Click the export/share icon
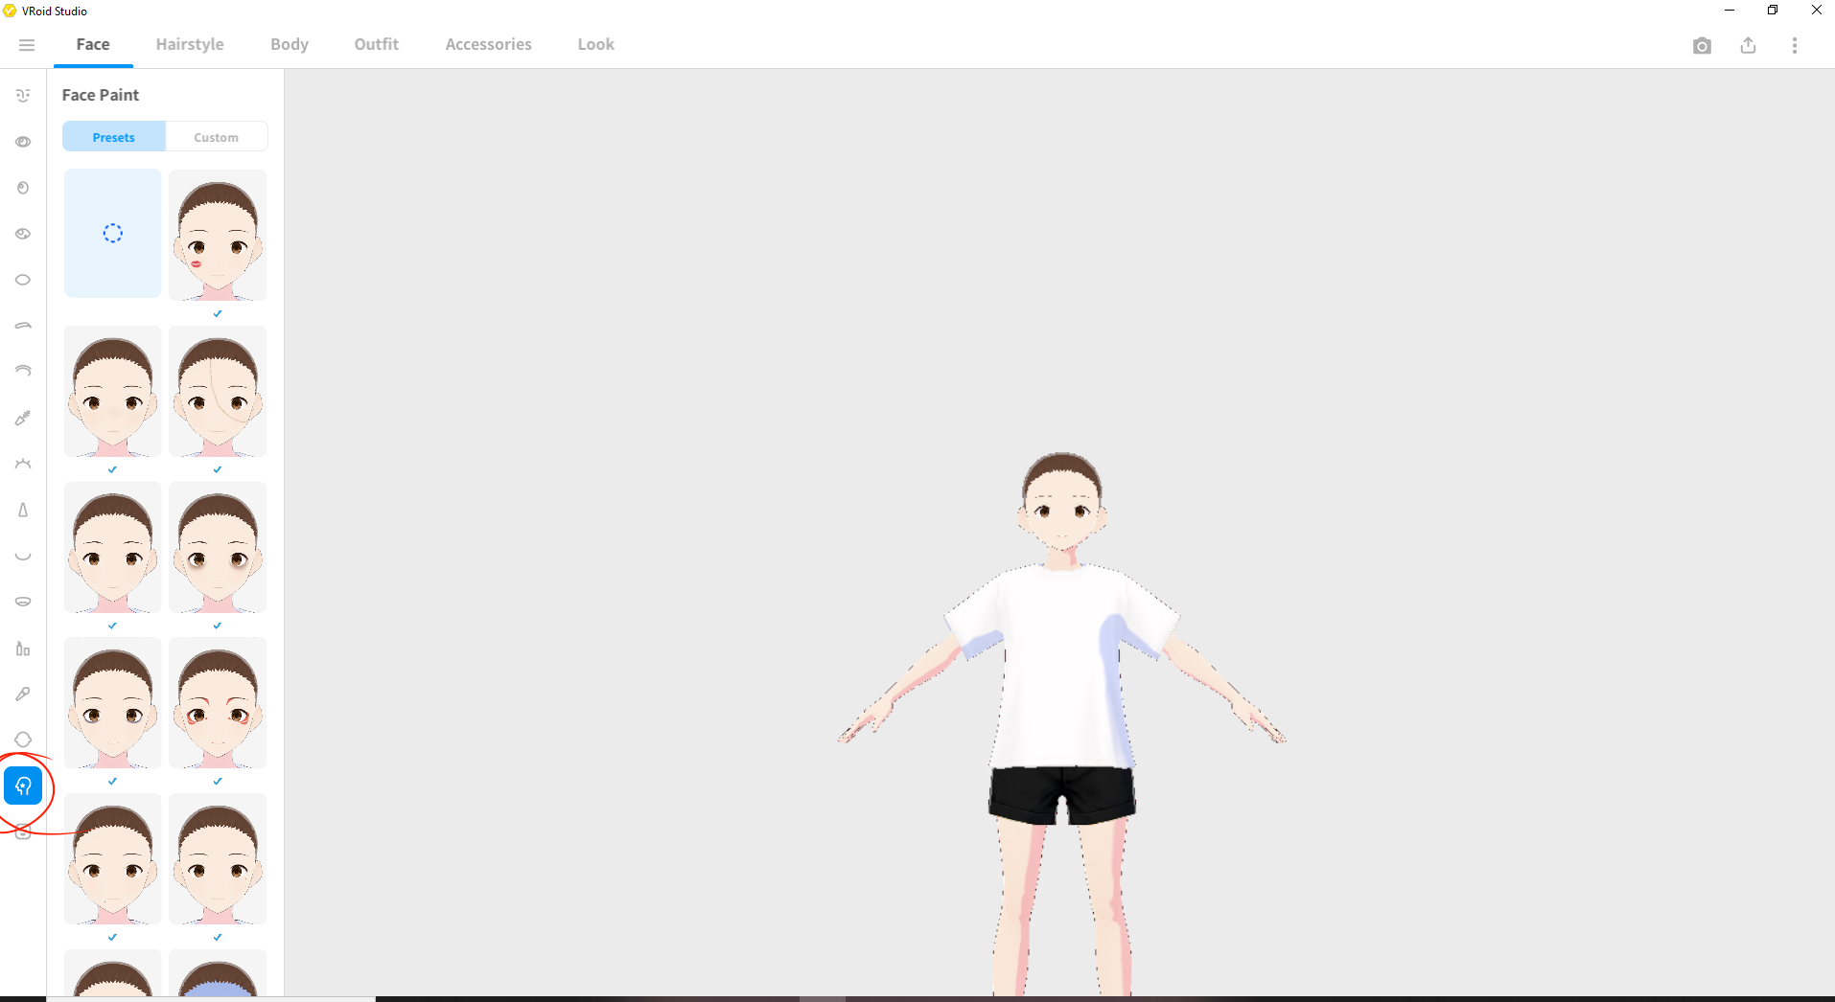 pos(1748,46)
